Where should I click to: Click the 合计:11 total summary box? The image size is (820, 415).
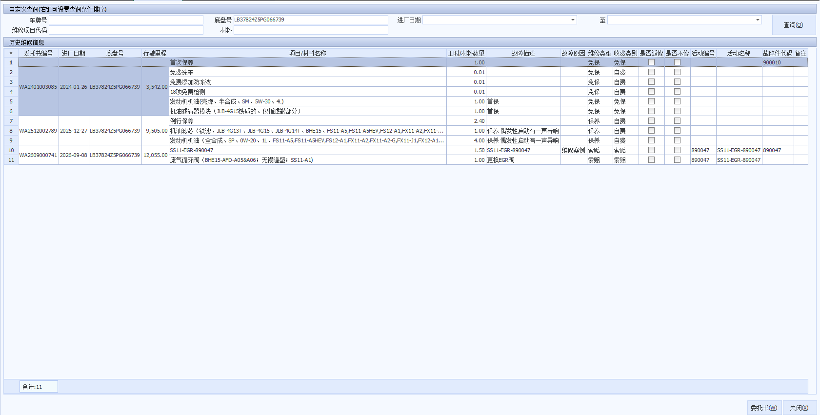point(39,387)
